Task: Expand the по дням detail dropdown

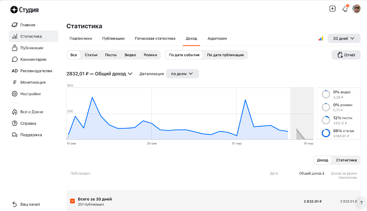Action: coord(182,74)
